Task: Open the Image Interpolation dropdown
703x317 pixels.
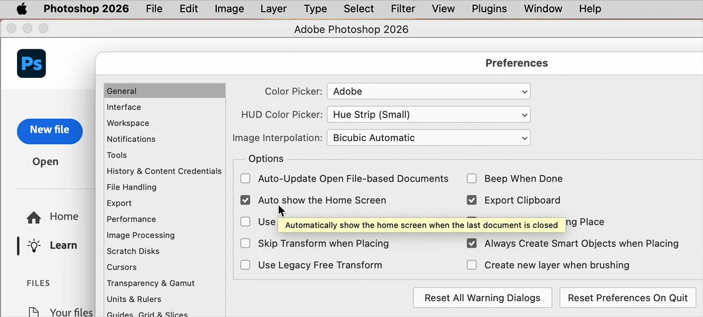Action: tap(428, 138)
